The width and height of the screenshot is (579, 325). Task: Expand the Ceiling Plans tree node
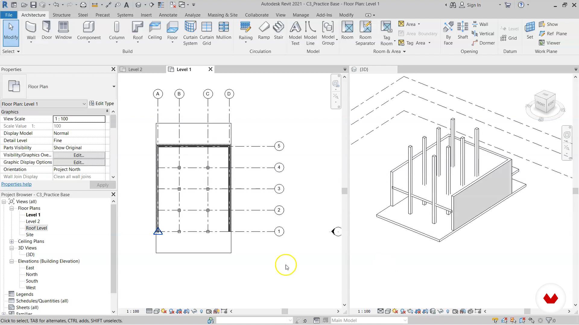point(11,241)
